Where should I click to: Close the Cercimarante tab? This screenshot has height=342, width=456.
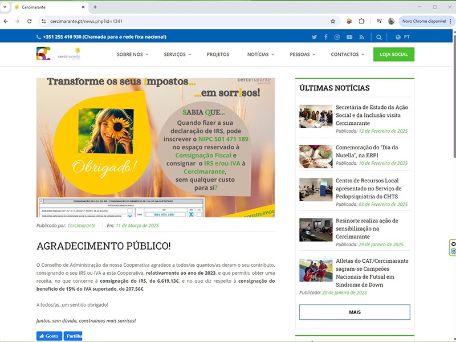(83, 7)
